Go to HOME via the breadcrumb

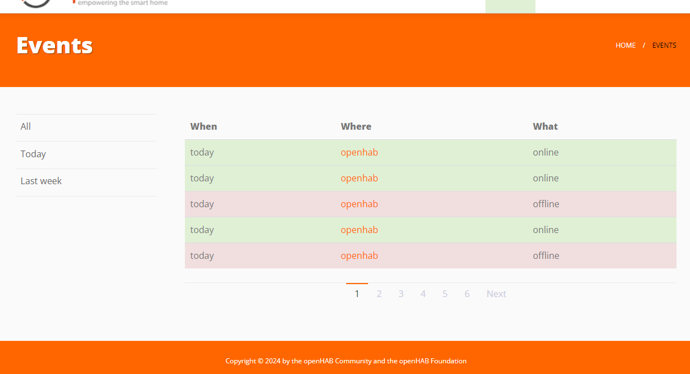625,45
